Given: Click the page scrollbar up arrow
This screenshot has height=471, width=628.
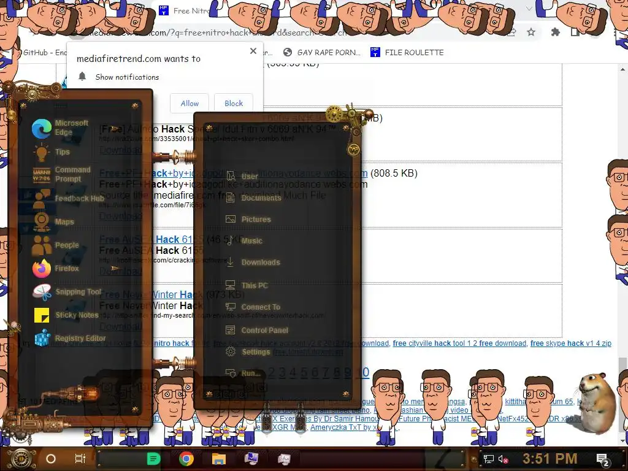Looking at the screenshot, I should pyautogui.click(x=622, y=69).
